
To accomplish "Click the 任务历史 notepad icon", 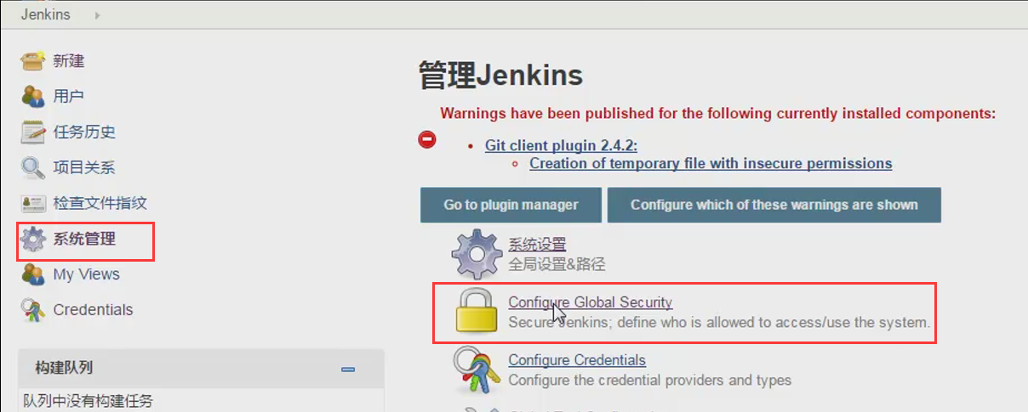I will pos(33,132).
